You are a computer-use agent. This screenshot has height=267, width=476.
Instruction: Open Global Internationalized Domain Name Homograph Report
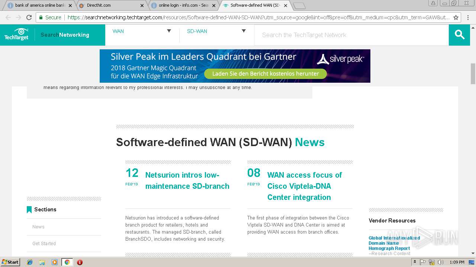394,243
